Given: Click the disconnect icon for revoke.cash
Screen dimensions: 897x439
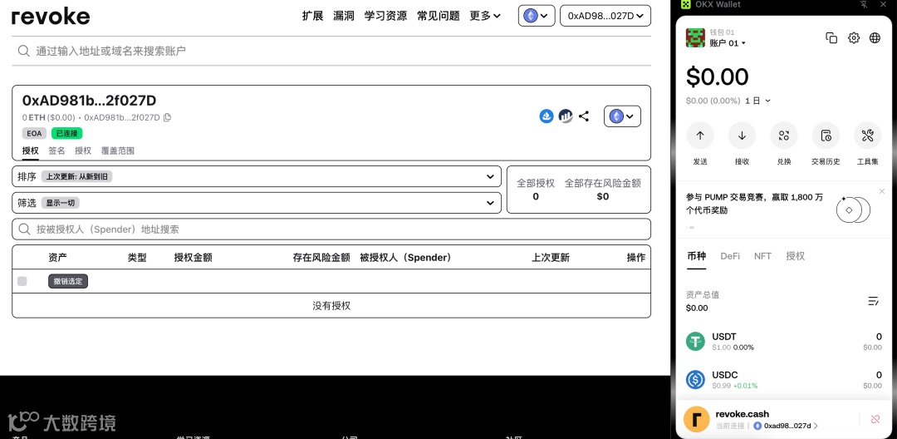Looking at the screenshot, I should [875, 420].
